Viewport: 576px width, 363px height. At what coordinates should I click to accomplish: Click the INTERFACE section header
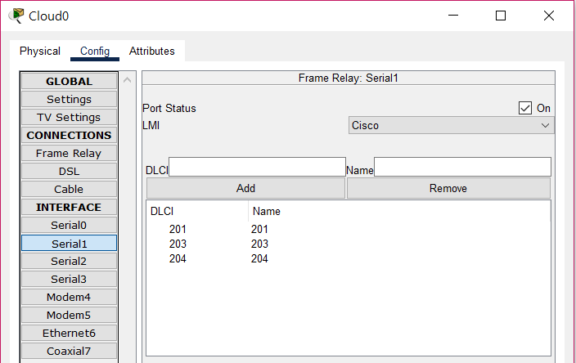pos(69,207)
